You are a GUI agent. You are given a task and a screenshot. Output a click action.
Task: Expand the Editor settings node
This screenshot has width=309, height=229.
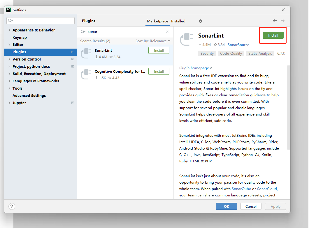coord(9,45)
